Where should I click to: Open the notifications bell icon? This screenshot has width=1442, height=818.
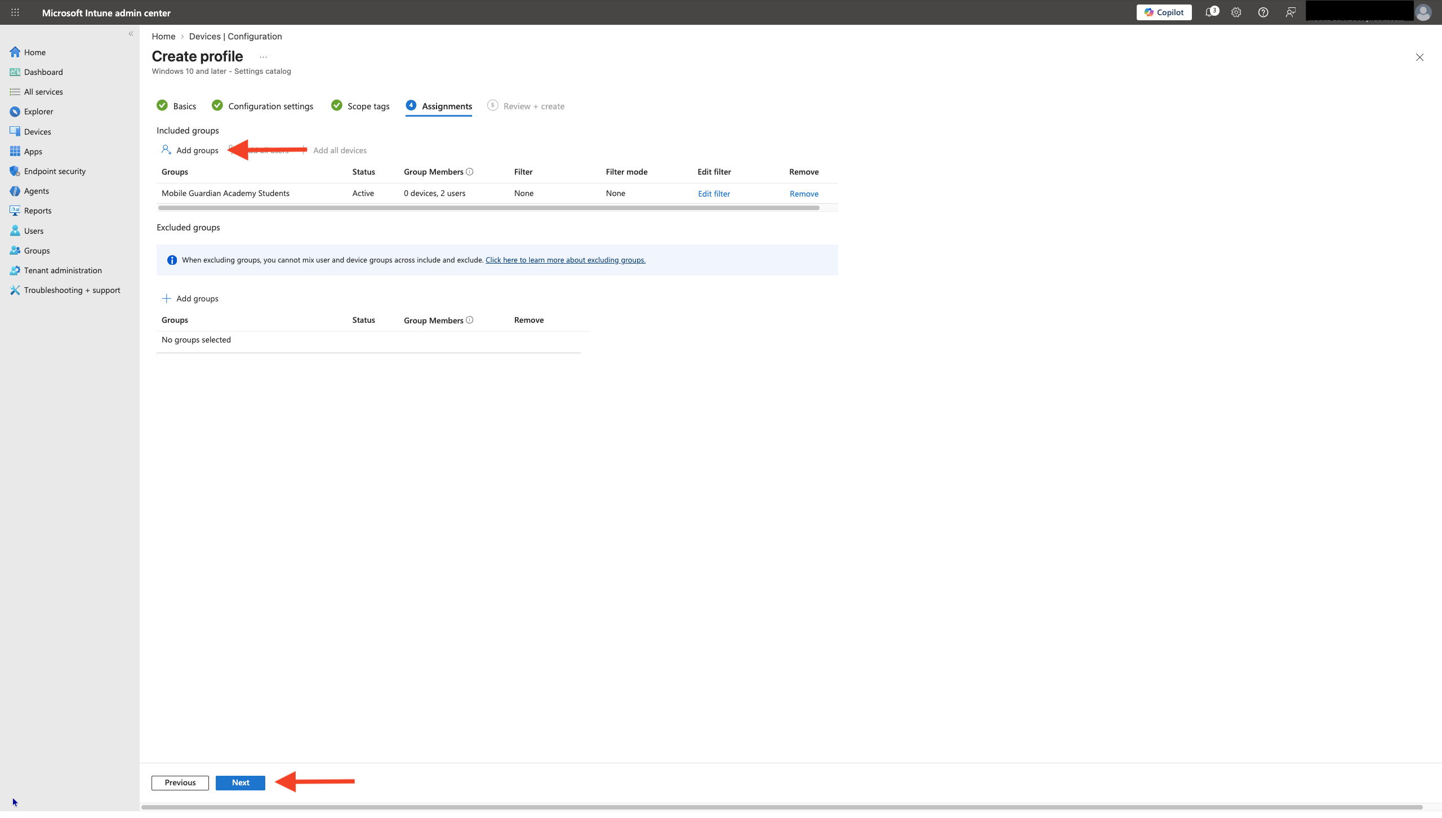(1210, 12)
